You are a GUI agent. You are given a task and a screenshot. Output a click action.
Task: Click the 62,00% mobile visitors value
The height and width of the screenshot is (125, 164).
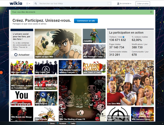pos(137,40)
